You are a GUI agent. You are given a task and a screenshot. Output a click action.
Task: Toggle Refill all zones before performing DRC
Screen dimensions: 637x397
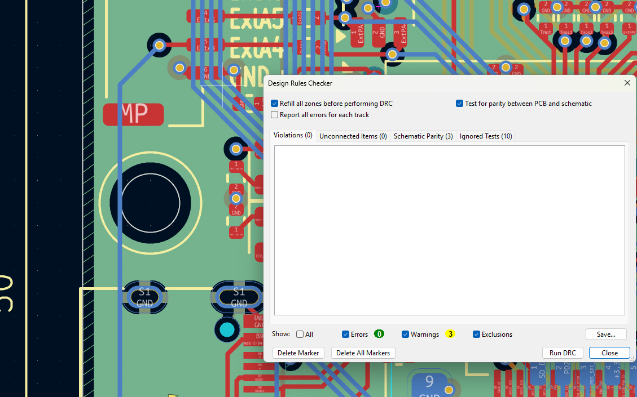click(x=275, y=104)
